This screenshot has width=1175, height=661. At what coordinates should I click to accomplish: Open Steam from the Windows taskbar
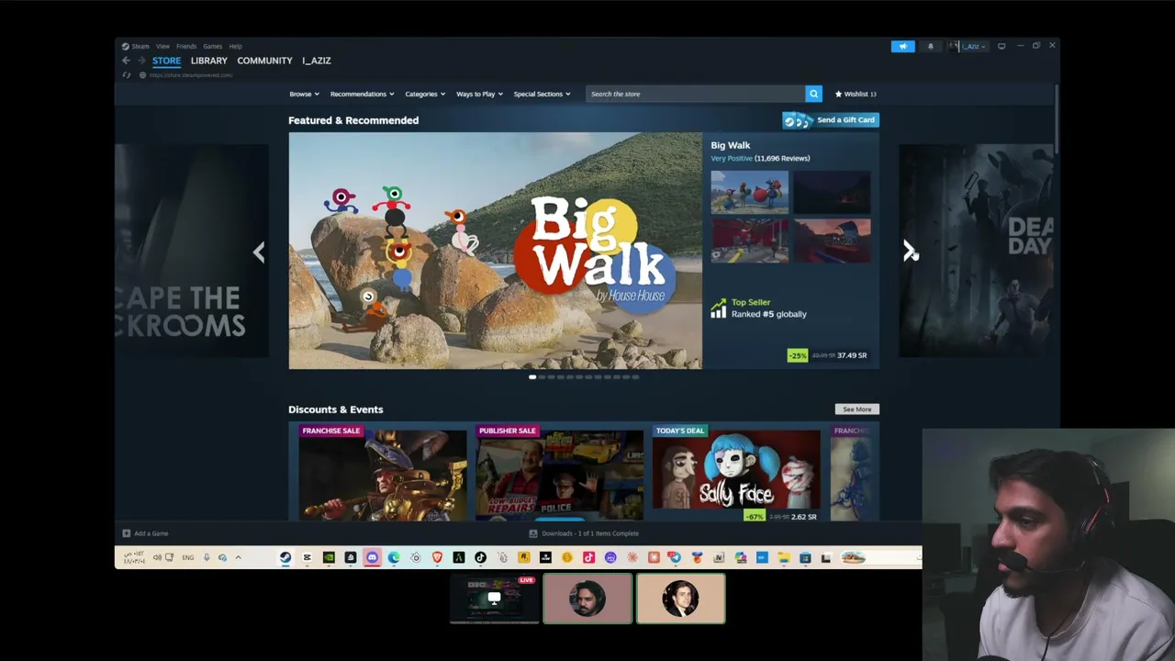click(x=285, y=557)
